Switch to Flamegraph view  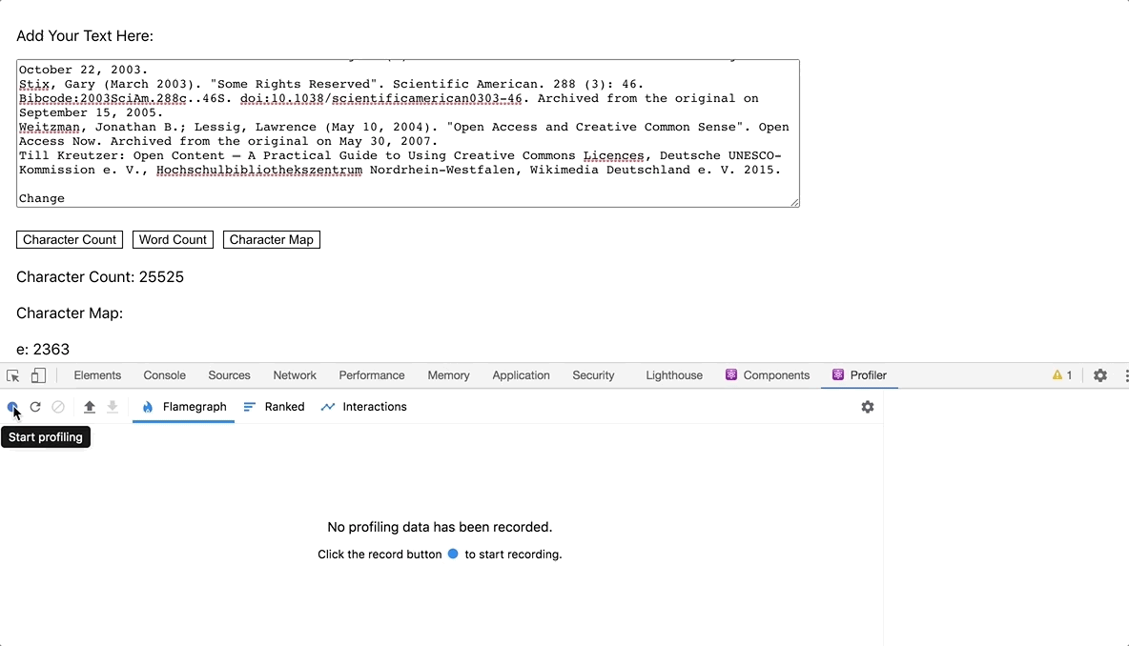point(184,407)
